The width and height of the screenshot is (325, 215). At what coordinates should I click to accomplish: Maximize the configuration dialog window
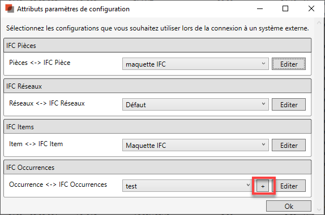[x=285, y=8]
